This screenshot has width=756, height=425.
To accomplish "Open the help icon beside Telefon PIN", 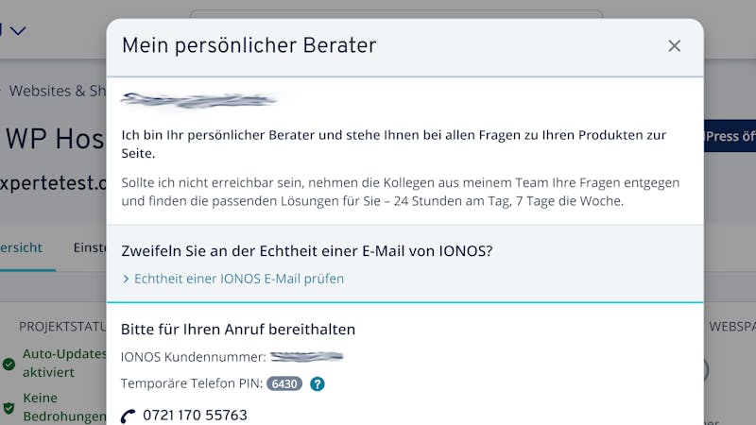I will coord(318,384).
